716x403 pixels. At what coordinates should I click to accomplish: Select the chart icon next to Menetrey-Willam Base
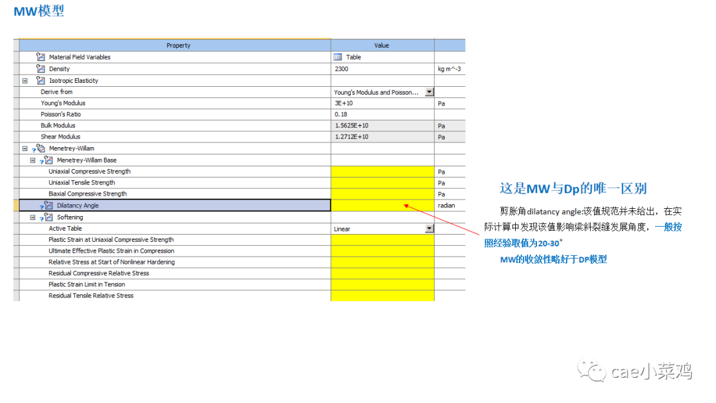(49, 160)
